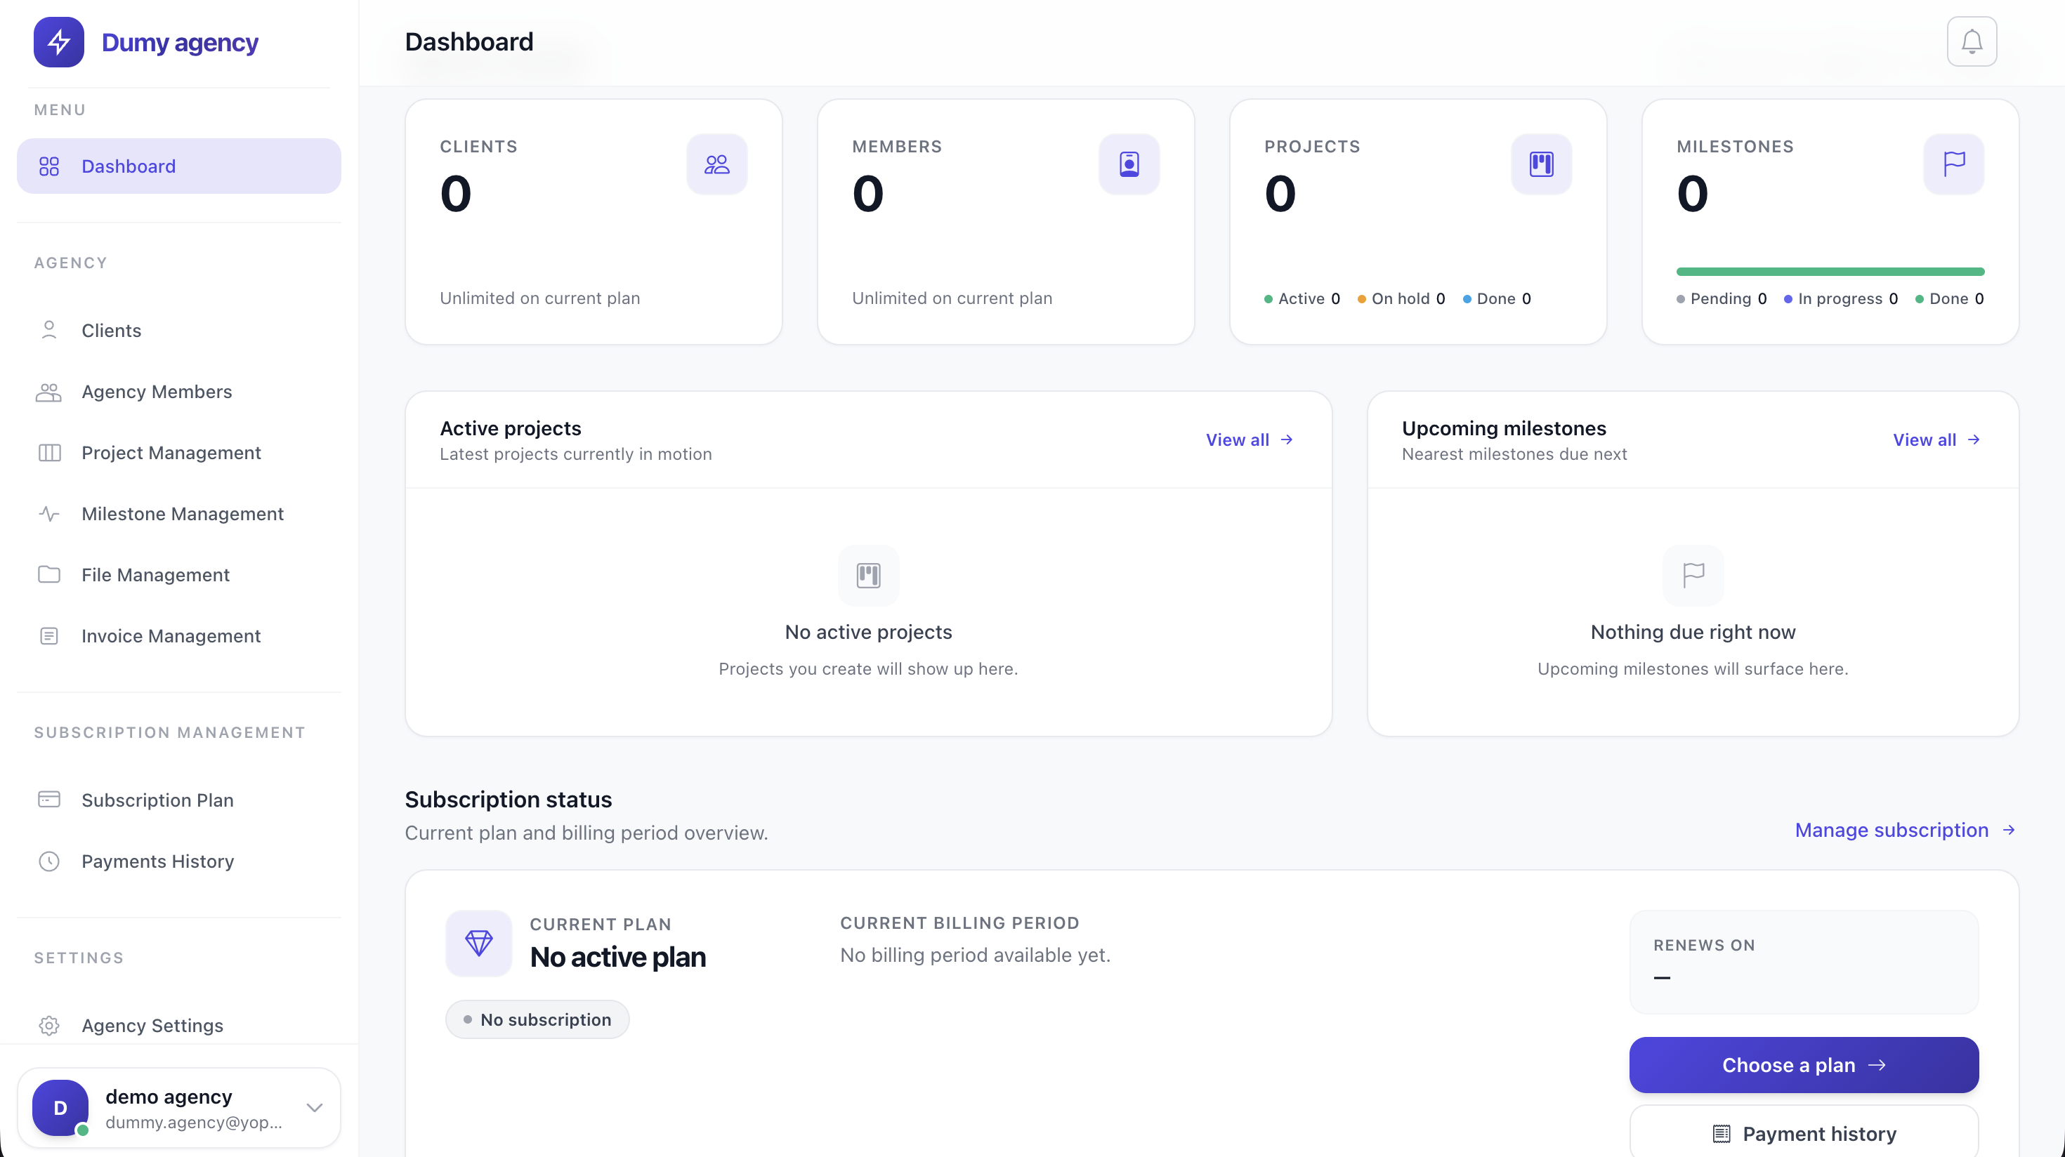Open Invoice Management

[179, 636]
